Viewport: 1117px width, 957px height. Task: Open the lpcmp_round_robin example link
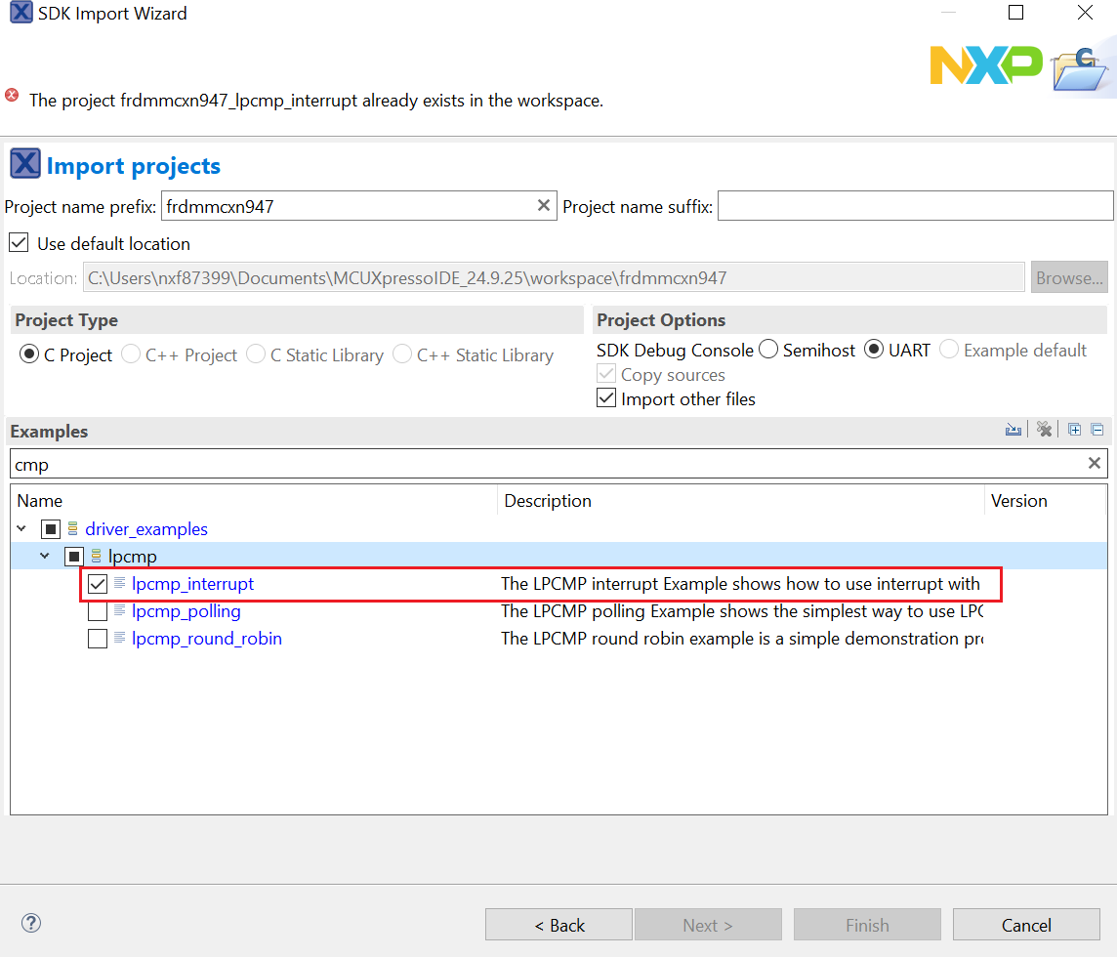(206, 638)
